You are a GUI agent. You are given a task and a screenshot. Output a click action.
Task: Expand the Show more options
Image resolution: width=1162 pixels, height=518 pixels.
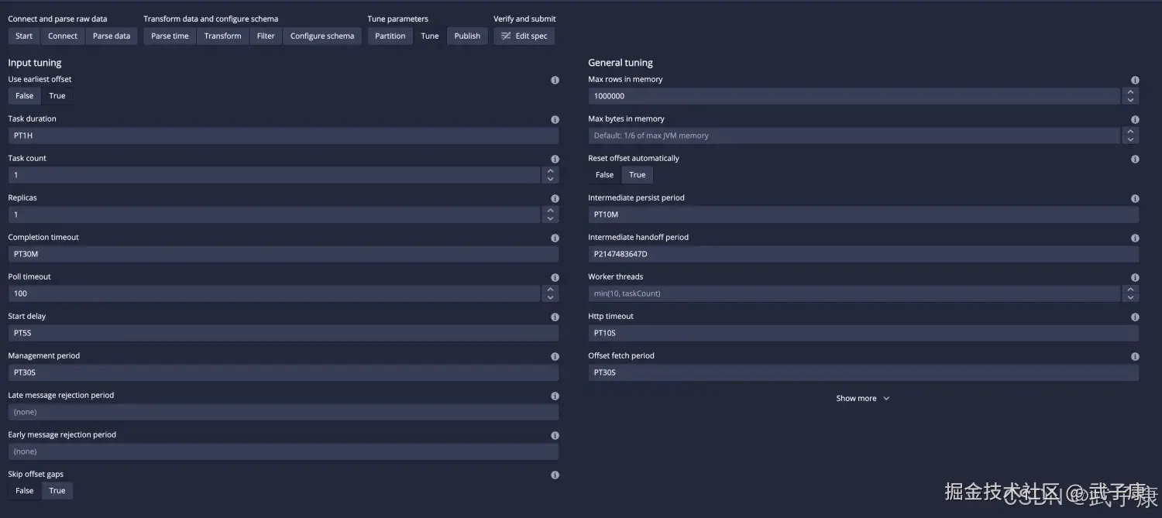(862, 399)
